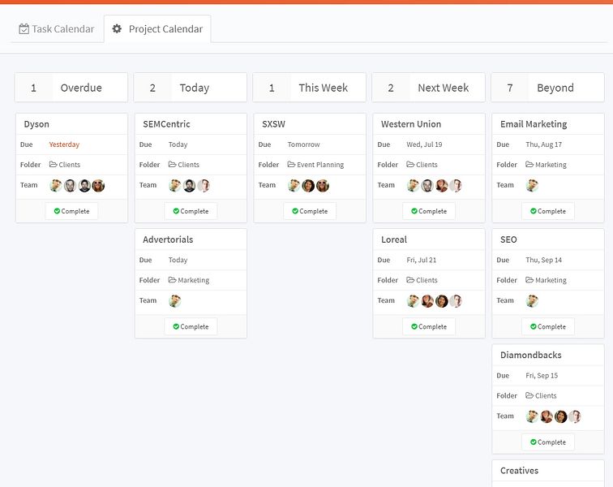The image size is (613, 487).
Task: Mark the SXSW project Complete
Action: tap(310, 211)
